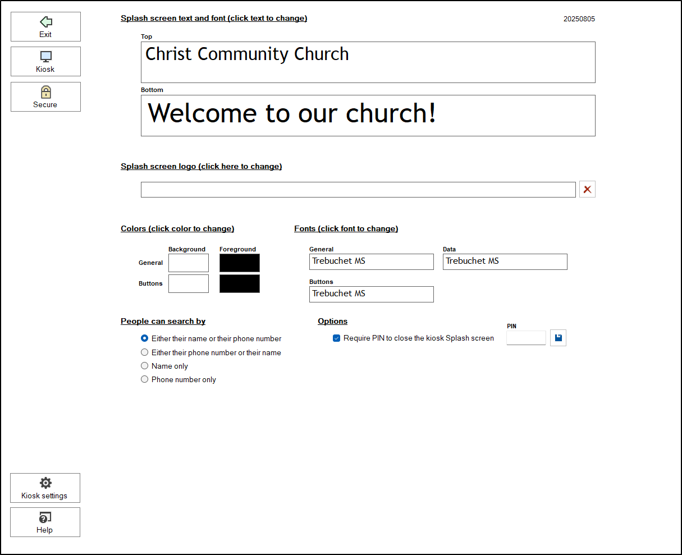Change the Data font field
This screenshot has height=555, width=682.
pyautogui.click(x=505, y=262)
